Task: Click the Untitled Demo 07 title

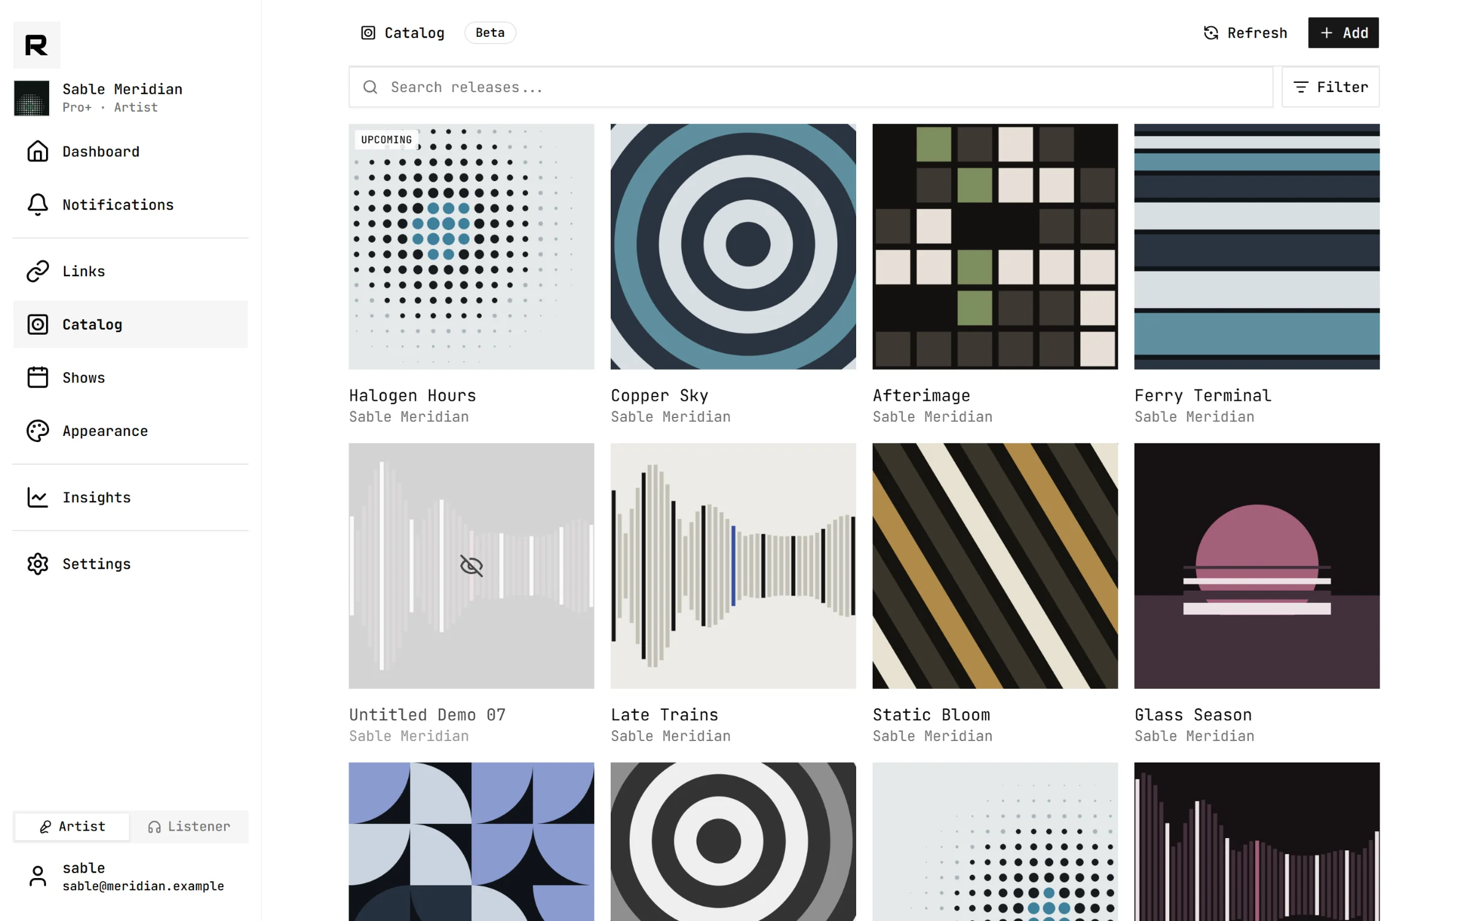Action: [x=427, y=715]
